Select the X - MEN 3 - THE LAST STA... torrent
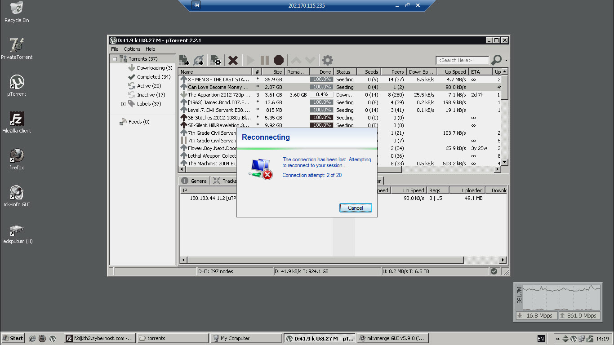The height and width of the screenshot is (345, 614). tap(340, 80)
